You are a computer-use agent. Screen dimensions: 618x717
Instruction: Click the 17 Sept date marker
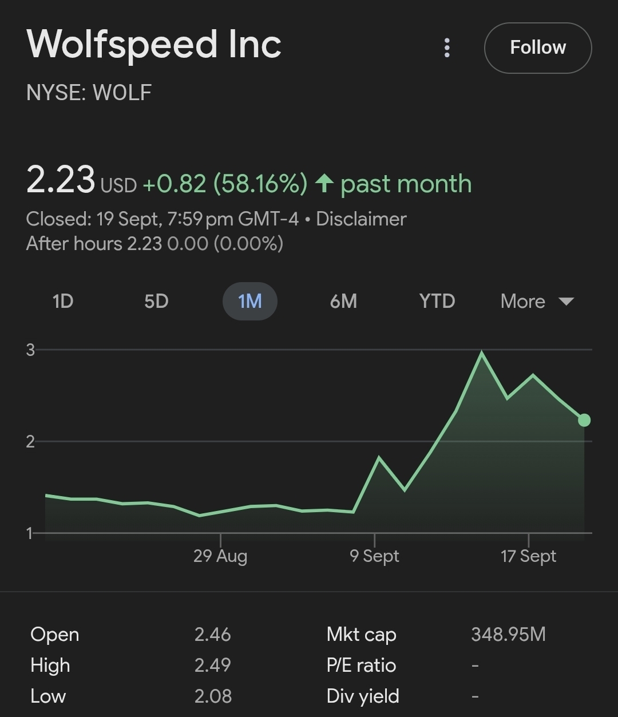(528, 556)
